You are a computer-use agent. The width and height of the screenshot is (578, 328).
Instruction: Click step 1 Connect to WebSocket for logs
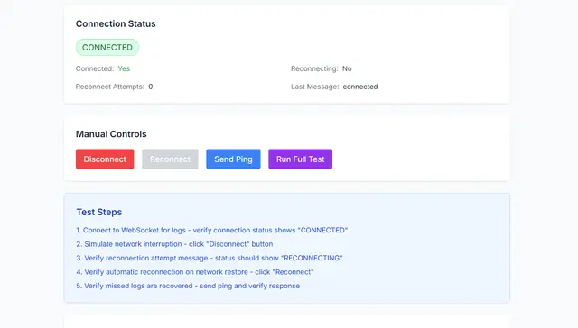pos(212,230)
